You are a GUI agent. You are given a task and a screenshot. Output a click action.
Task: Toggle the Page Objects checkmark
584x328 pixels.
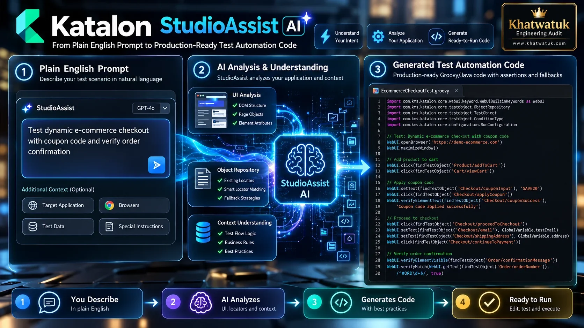pos(235,114)
